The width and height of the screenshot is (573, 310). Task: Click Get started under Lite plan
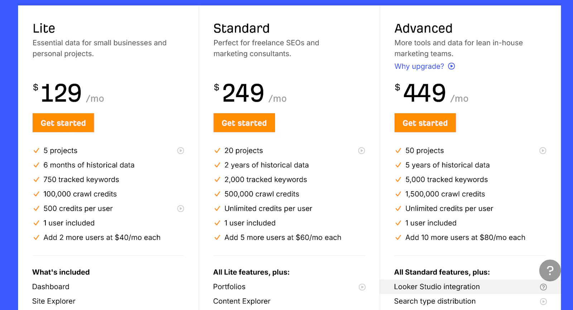(63, 123)
